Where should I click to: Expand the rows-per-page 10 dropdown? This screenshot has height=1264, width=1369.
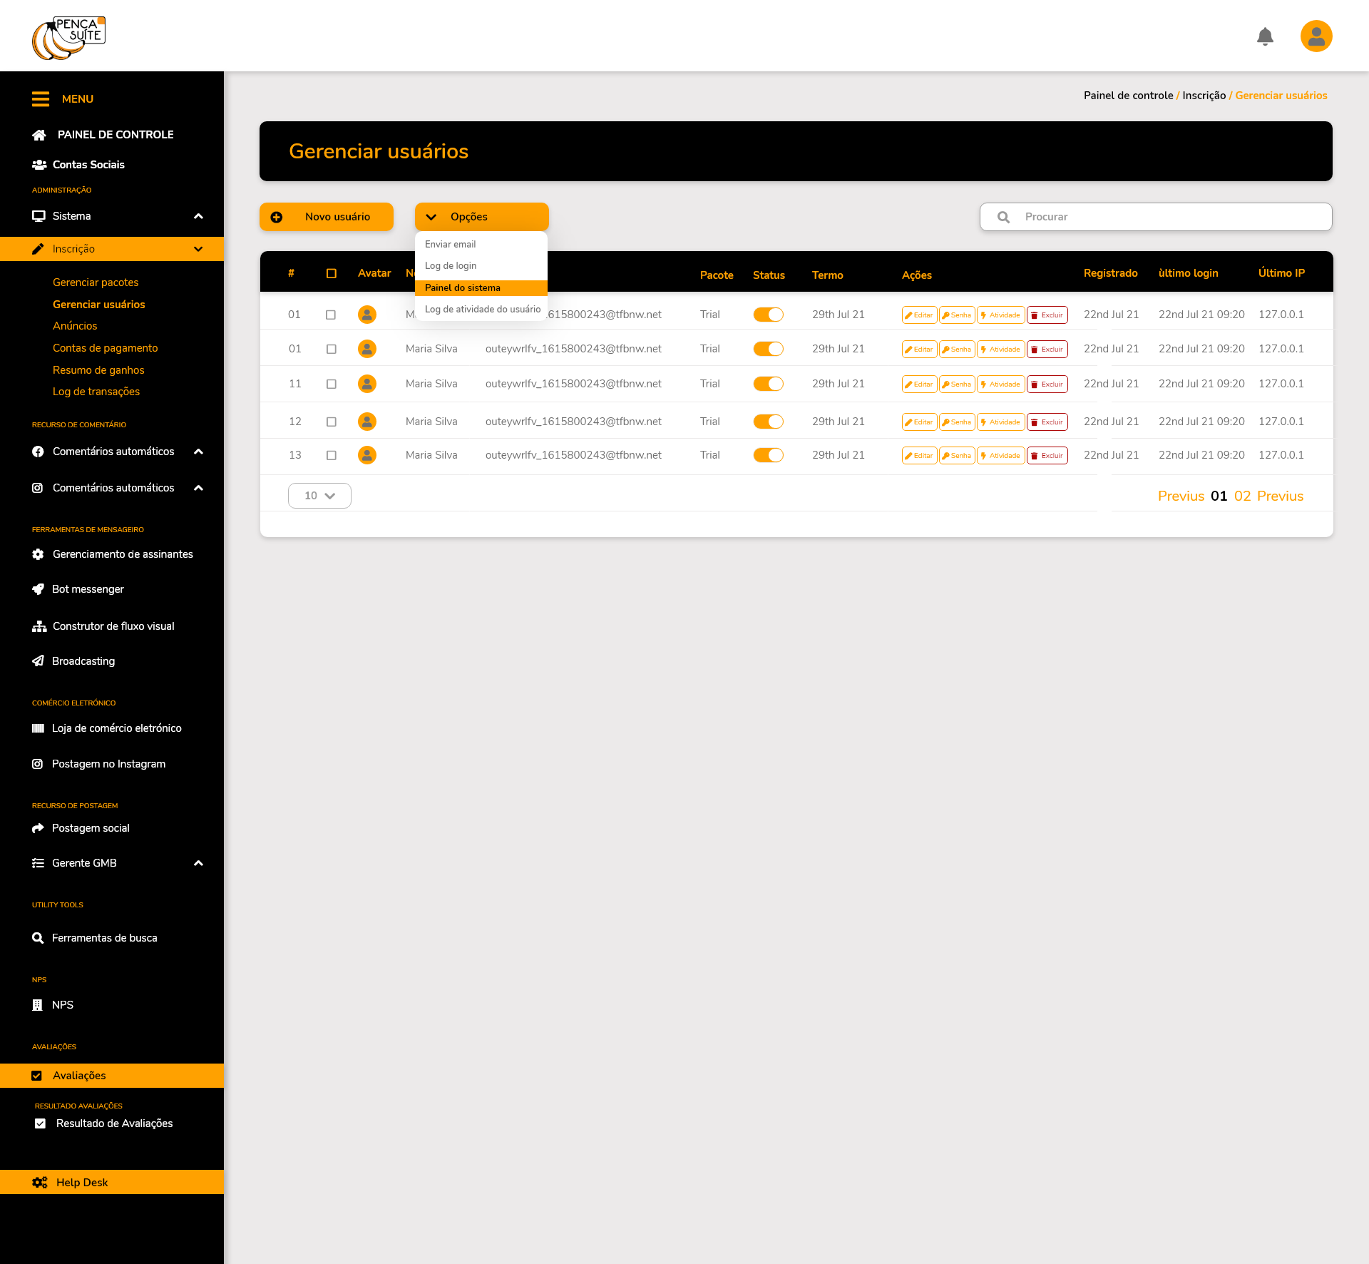(x=319, y=496)
